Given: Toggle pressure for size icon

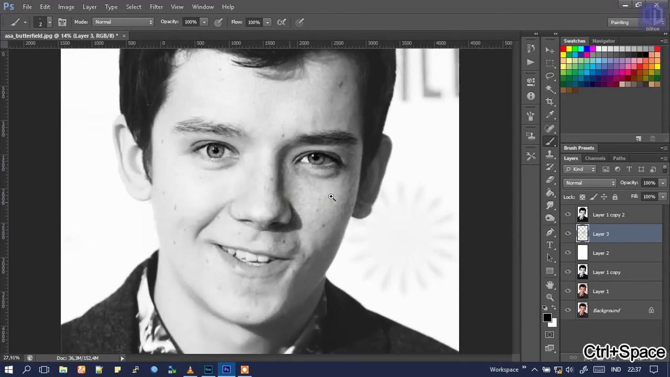Looking at the screenshot, I should 300,22.
